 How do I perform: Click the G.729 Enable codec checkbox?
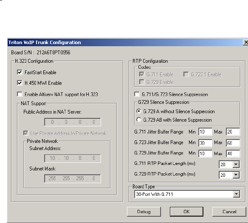(141, 82)
